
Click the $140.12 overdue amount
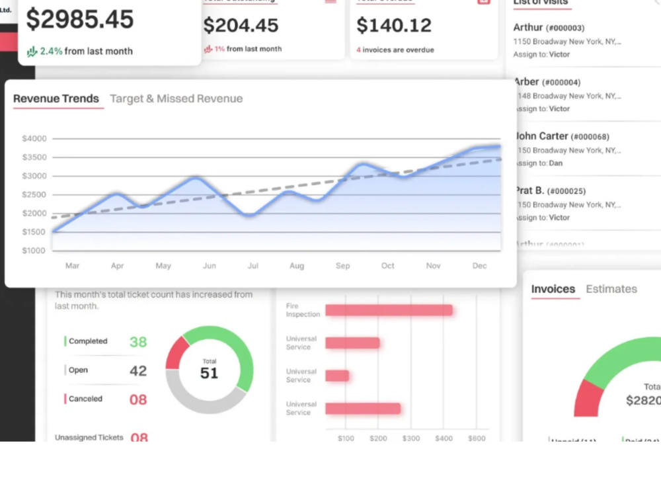[x=394, y=25]
